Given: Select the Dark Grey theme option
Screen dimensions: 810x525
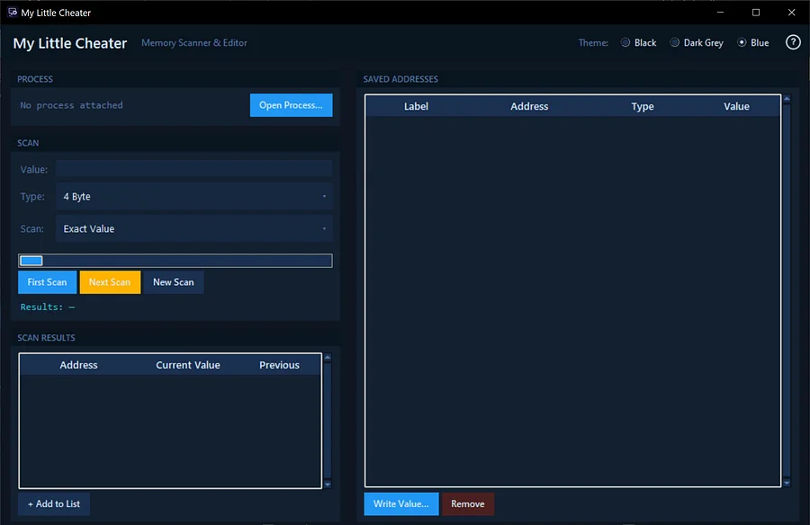Looking at the screenshot, I should [x=675, y=42].
